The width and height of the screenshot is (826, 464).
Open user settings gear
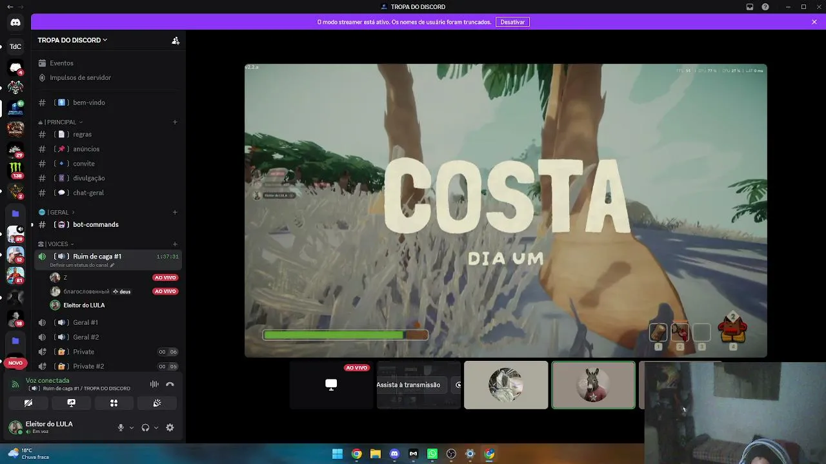click(x=170, y=427)
